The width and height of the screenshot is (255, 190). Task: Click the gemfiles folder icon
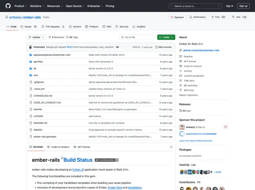[30, 62]
